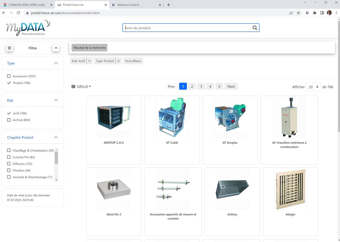Switch to the CONIGON ADIB Config tab
This screenshot has height=242, width=340.
coord(27,5)
